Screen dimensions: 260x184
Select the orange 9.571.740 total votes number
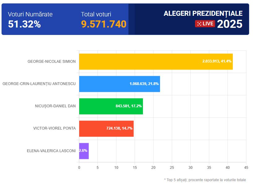[x=104, y=24]
